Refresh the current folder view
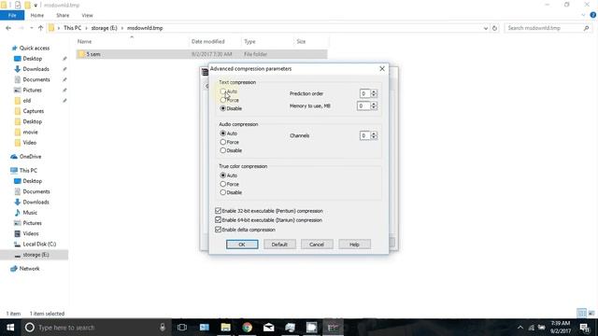This screenshot has width=598, height=336. (x=494, y=28)
